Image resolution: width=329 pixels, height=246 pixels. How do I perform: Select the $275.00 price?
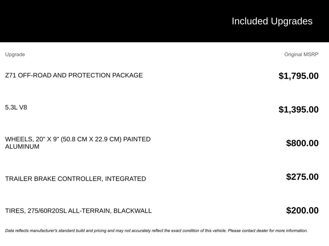pyautogui.click(x=302, y=177)
